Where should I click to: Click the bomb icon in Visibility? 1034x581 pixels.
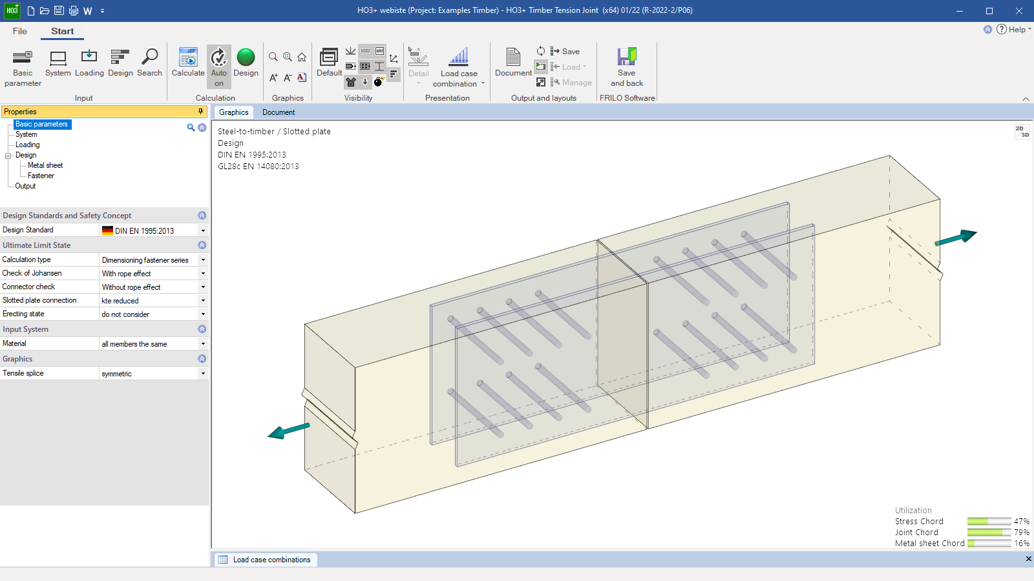[x=379, y=81]
